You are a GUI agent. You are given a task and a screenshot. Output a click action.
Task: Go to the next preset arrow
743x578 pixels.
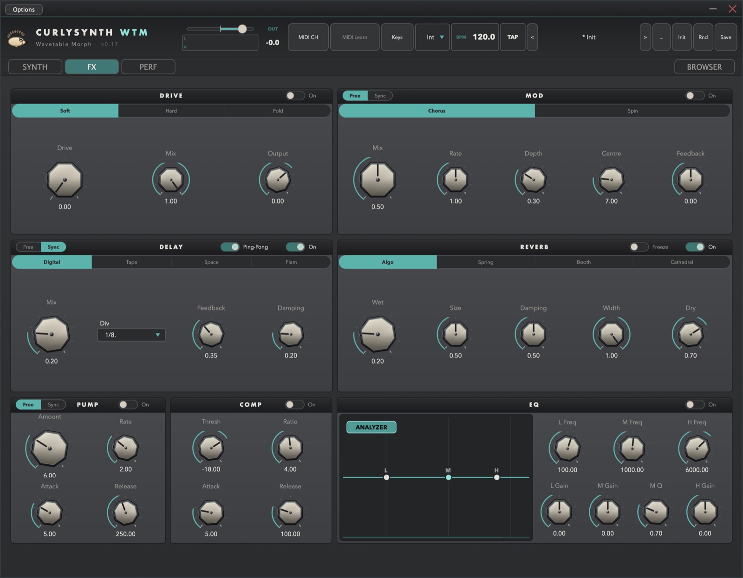tap(645, 37)
